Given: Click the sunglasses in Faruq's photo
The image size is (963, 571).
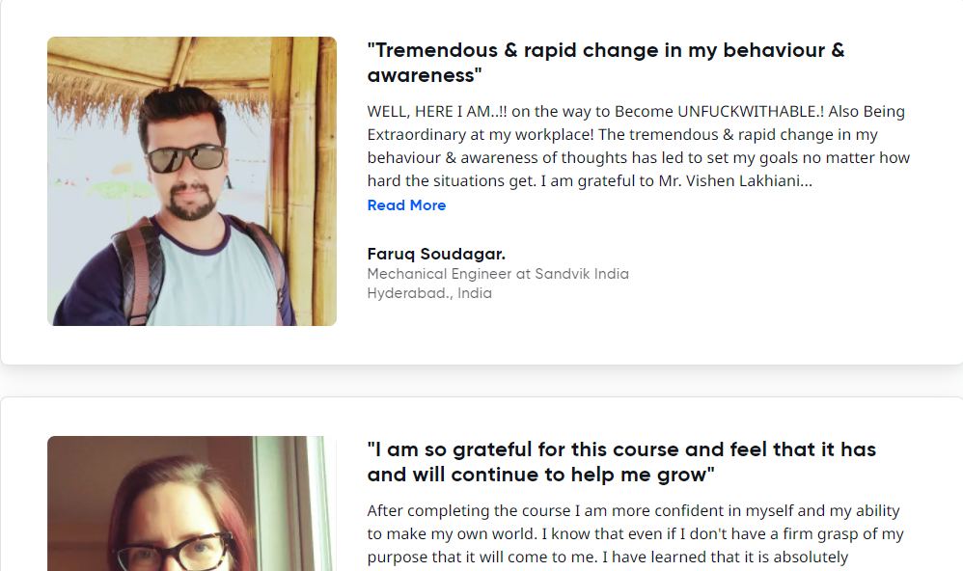Looking at the screenshot, I should tap(185, 158).
